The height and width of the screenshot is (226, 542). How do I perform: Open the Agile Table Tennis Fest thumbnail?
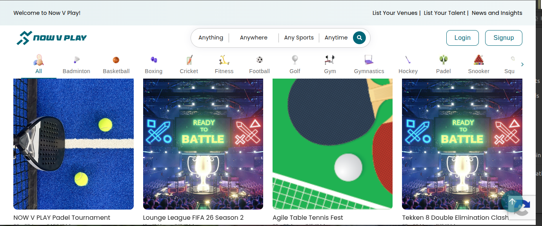(333, 144)
